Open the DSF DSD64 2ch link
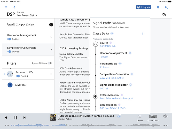172x129 pixels. tap(108, 46)
